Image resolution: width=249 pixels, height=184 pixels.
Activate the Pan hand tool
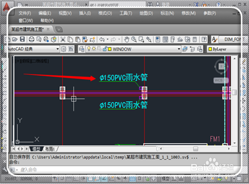point(126,39)
